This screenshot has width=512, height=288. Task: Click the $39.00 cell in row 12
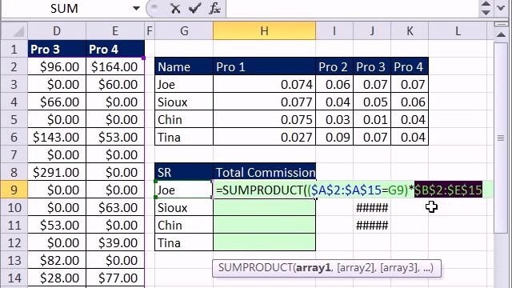pyautogui.click(x=115, y=242)
